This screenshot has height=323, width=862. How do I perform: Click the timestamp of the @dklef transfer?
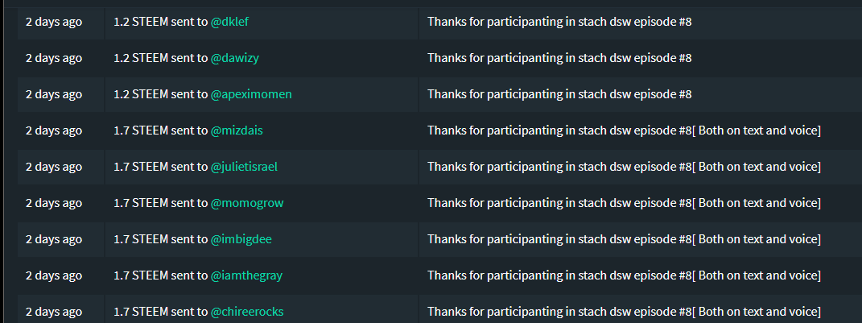pyautogui.click(x=54, y=22)
